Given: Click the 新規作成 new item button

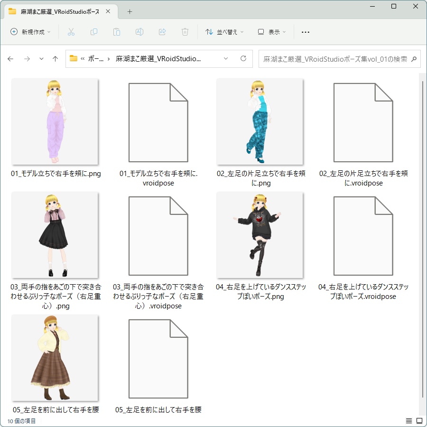Looking at the screenshot, I should (x=30, y=32).
